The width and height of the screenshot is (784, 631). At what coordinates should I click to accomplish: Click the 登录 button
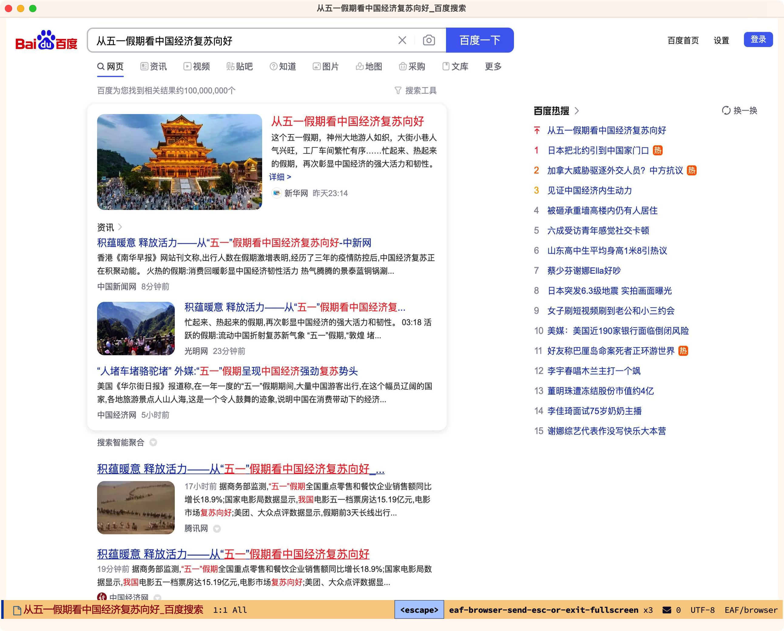758,39
